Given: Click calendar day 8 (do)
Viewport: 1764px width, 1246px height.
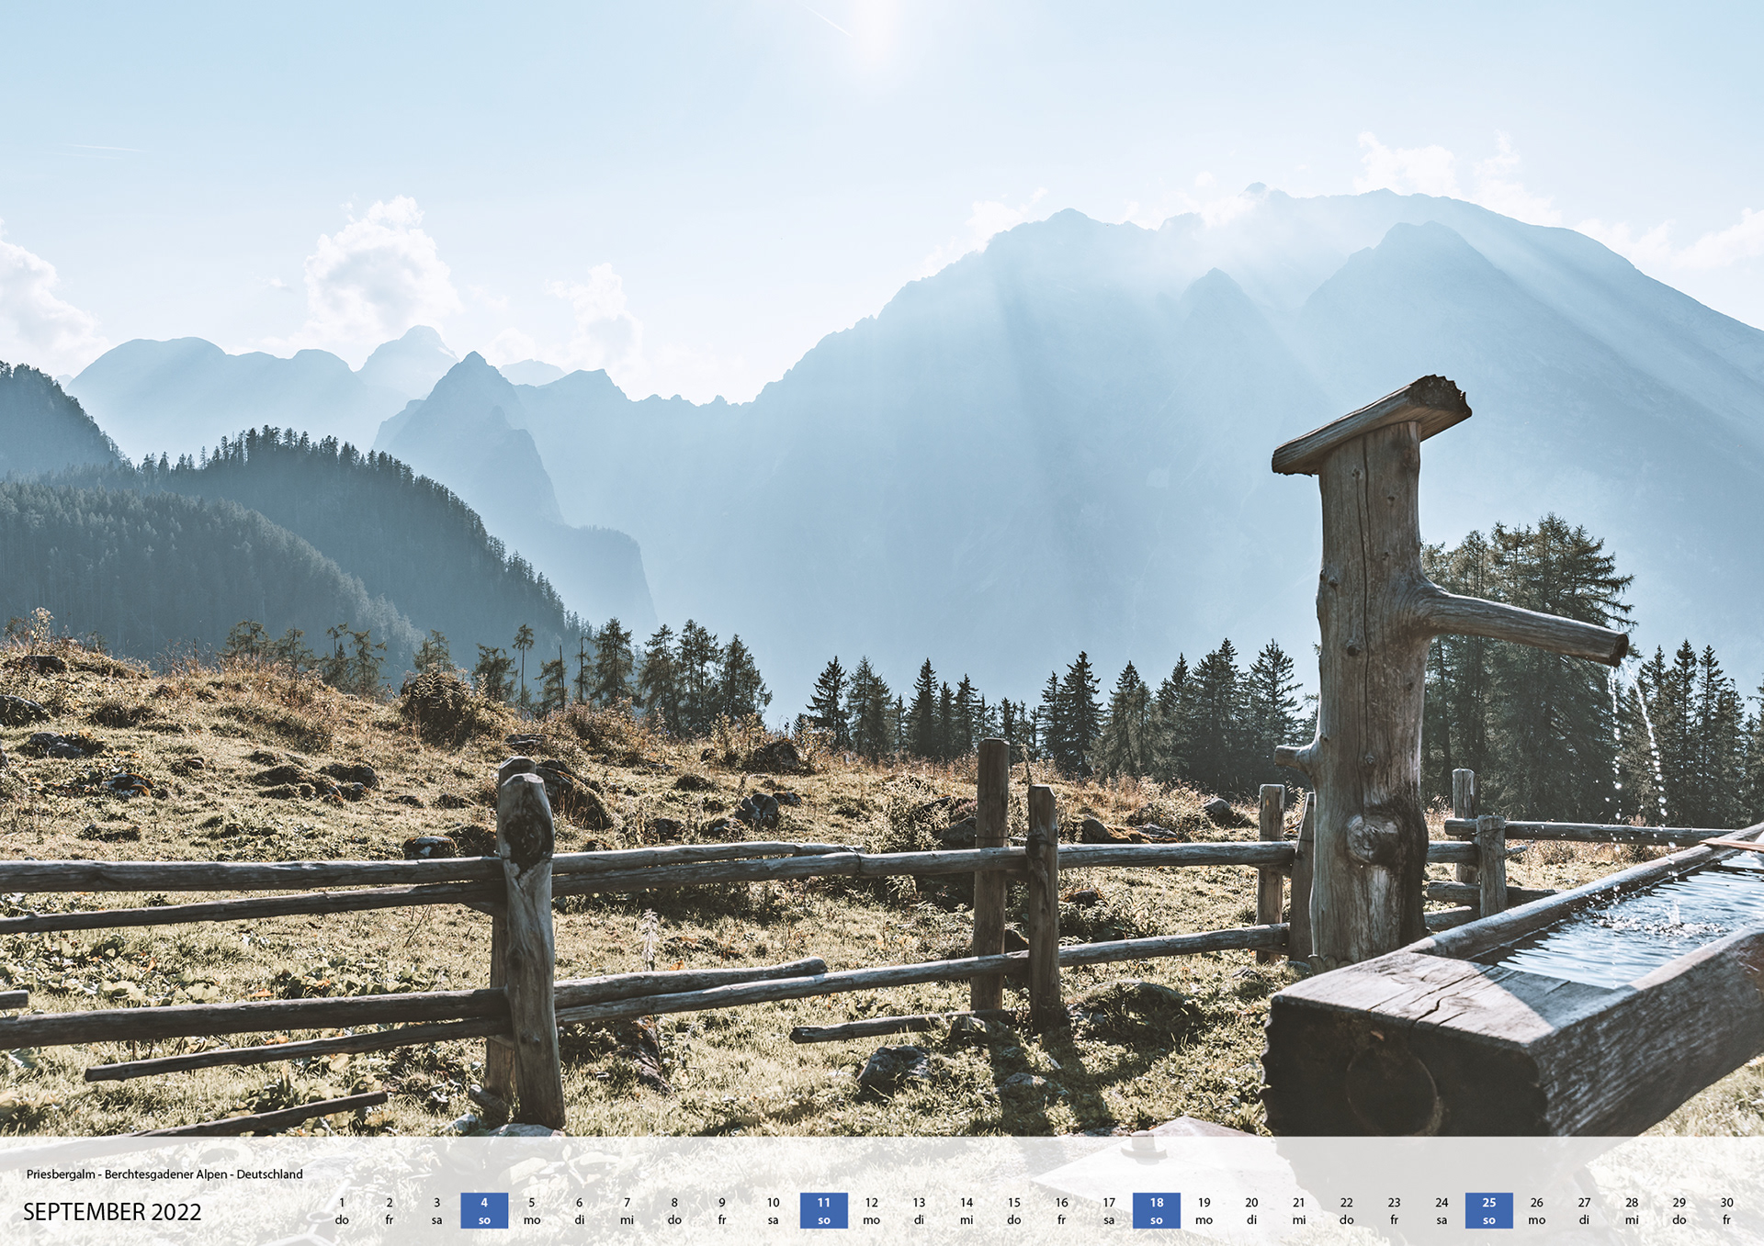Looking at the screenshot, I should [674, 1210].
